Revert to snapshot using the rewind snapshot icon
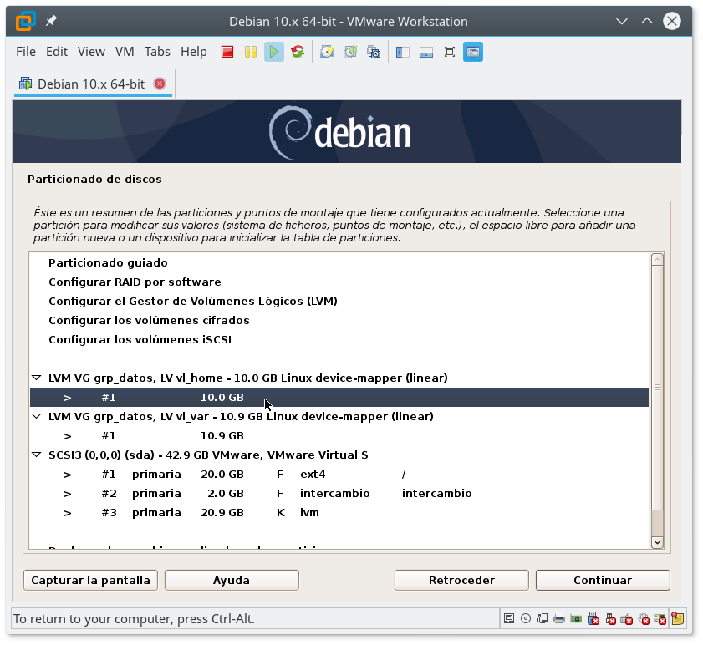703x645 pixels. click(350, 52)
